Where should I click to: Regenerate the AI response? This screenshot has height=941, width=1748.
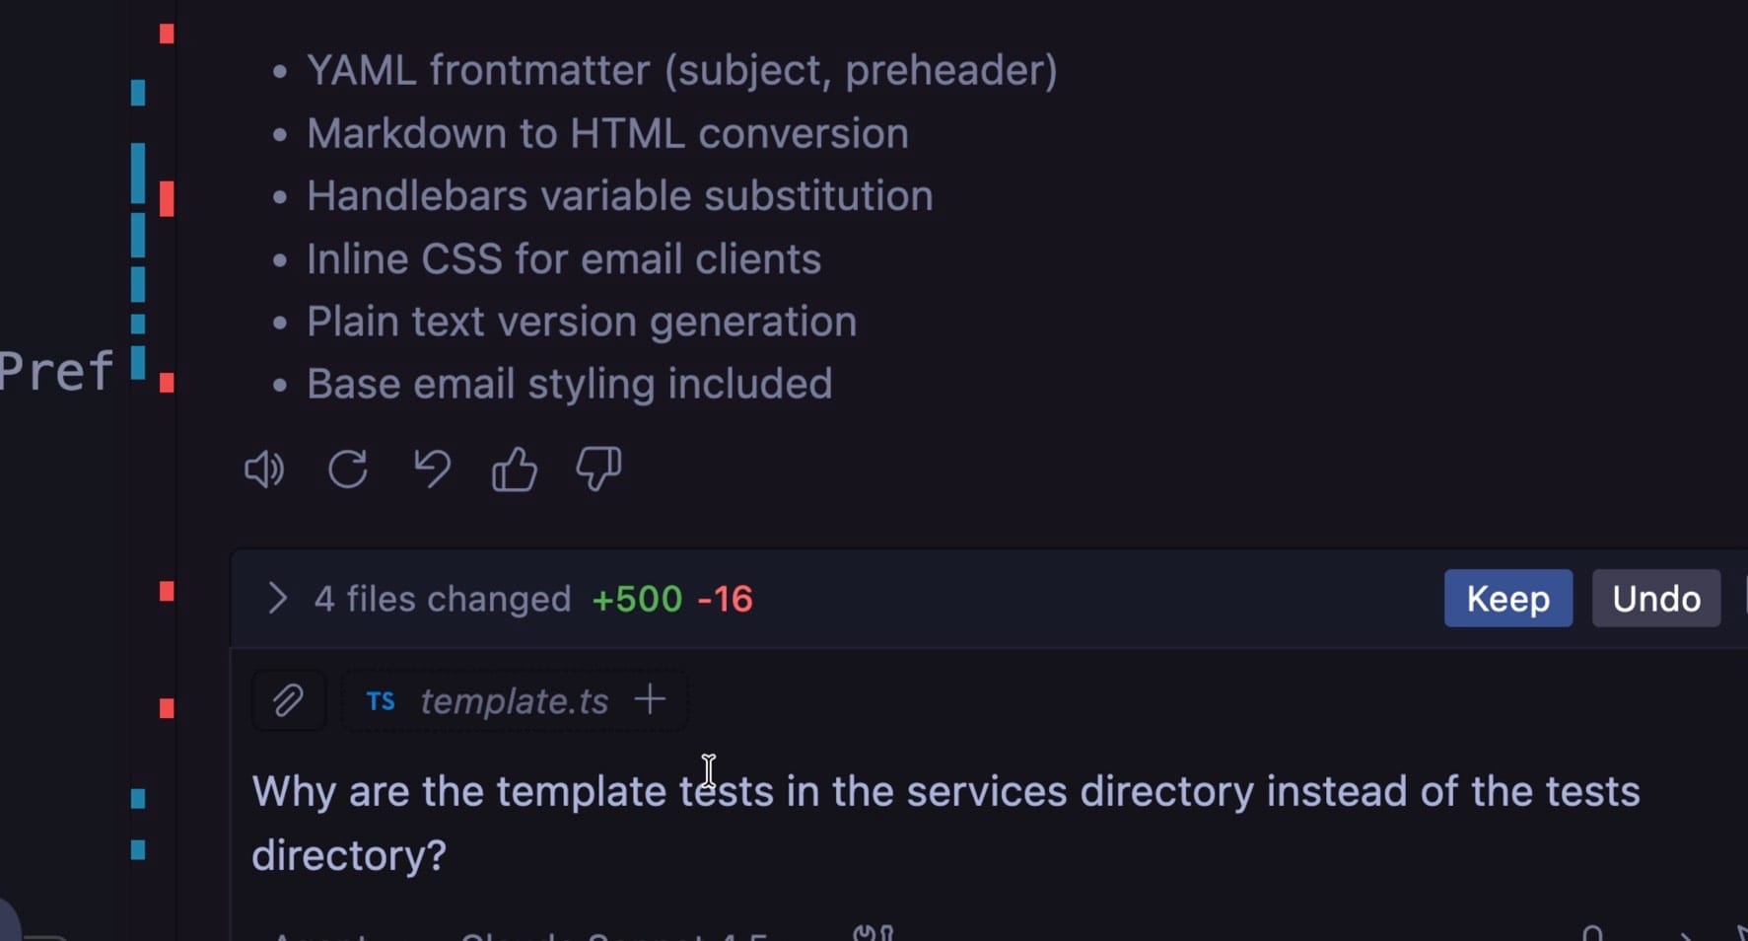pyautogui.click(x=347, y=470)
